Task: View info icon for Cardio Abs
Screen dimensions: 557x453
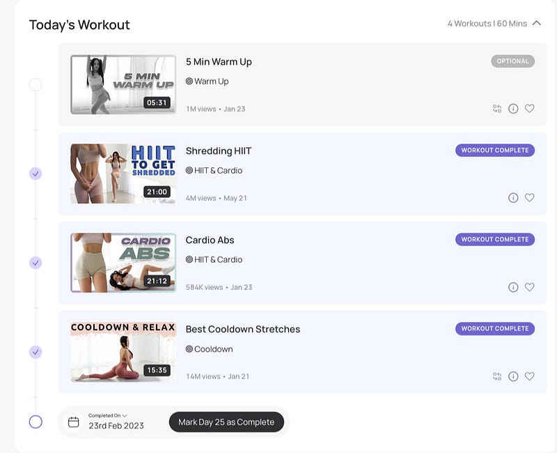Action: pos(513,287)
